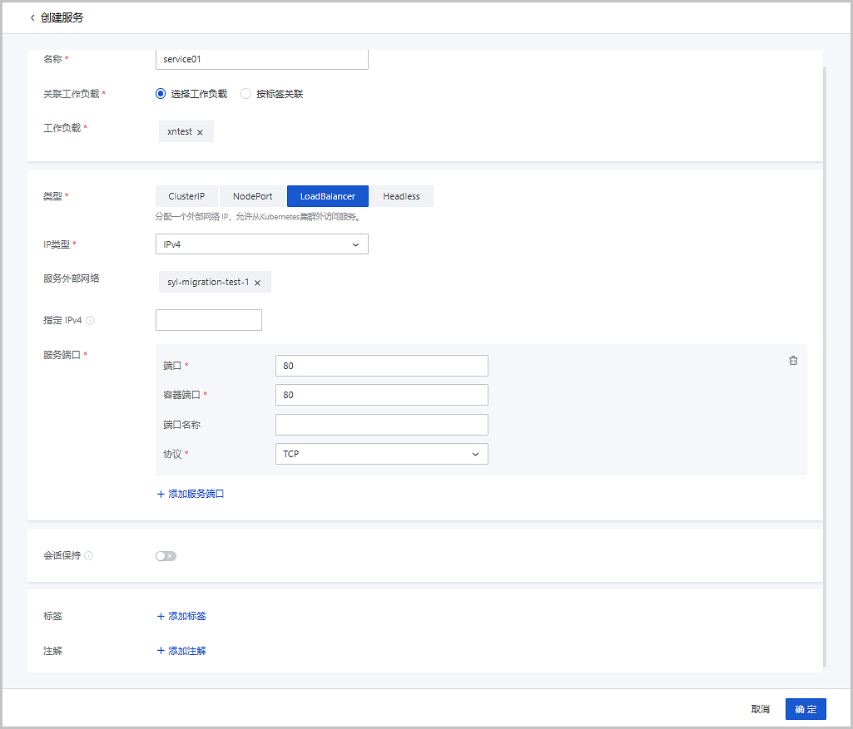The height and width of the screenshot is (729, 853).
Task: Open the 协议 TCP dropdown
Action: (x=381, y=454)
